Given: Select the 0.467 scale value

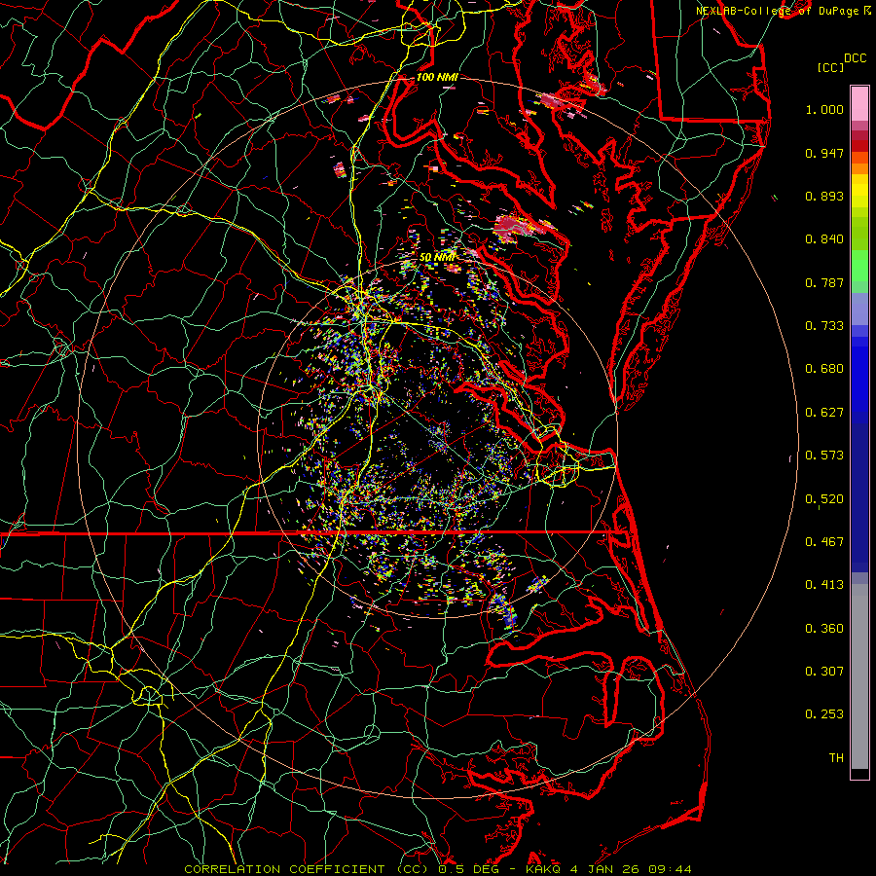Looking at the screenshot, I should tap(824, 542).
